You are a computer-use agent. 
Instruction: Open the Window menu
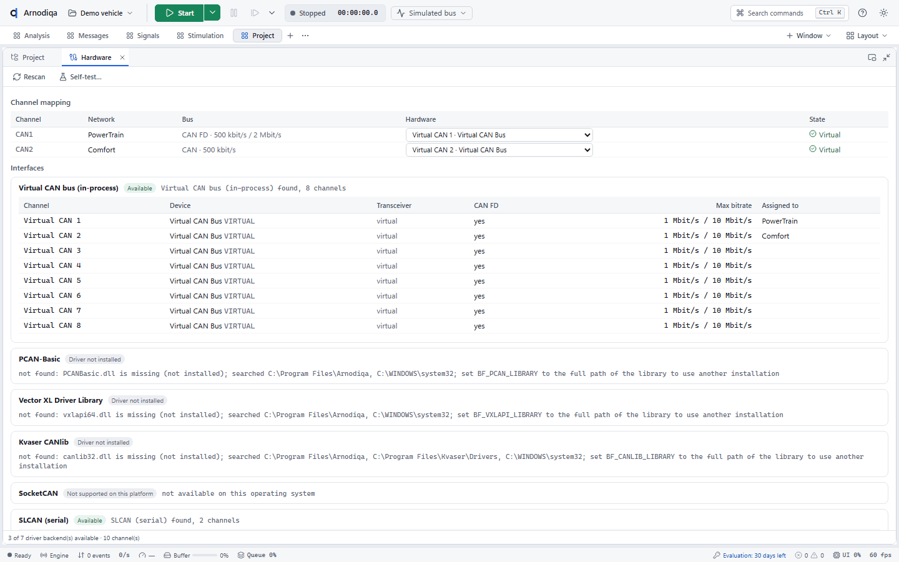pyautogui.click(x=808, y=36)
